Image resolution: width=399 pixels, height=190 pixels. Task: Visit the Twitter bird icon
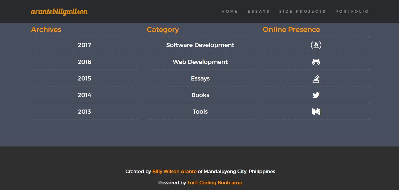pos(316,95)
